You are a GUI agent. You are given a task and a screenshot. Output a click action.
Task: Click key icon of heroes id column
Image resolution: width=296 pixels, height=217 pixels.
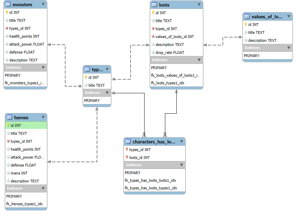(8, 125)
